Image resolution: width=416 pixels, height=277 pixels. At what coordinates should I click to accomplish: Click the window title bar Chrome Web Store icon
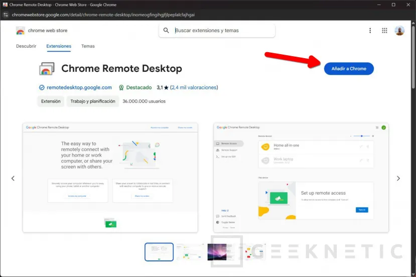tap(5, 5)
